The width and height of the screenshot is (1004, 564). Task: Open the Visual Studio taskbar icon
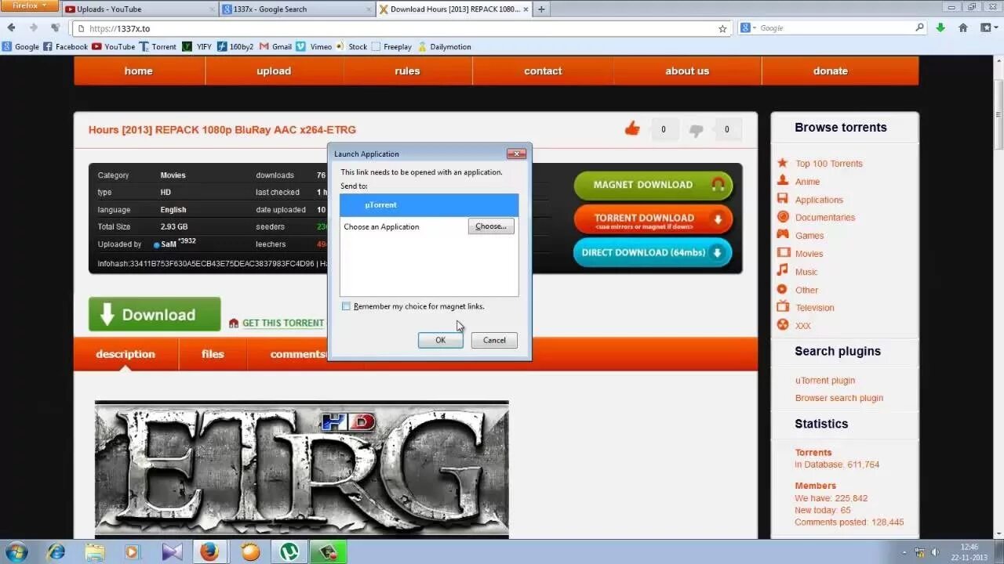172,551
